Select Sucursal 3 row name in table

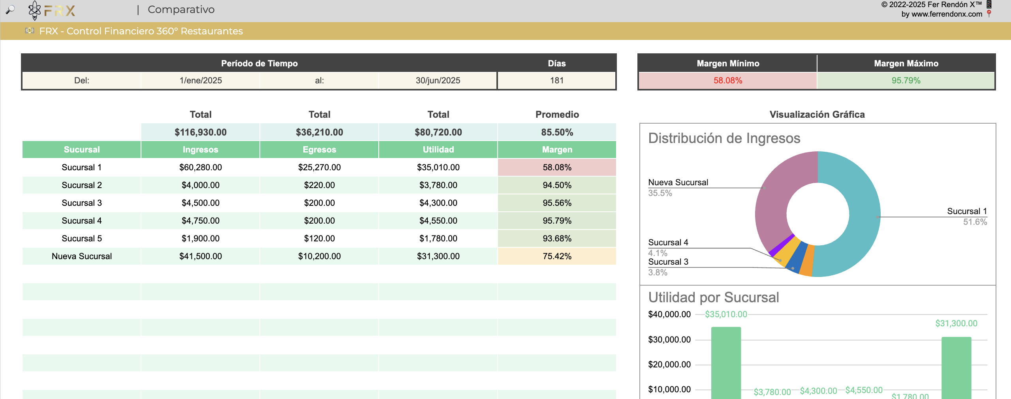[82, 203]
